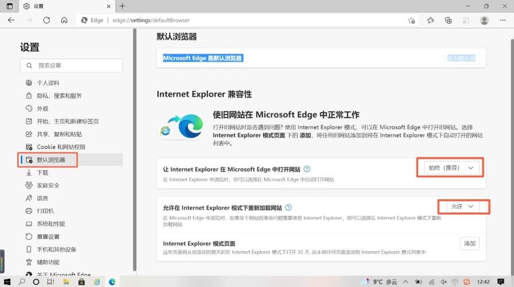
Task: Open Cookie 和网站权限 in sidebar
Action: (60, 147)
